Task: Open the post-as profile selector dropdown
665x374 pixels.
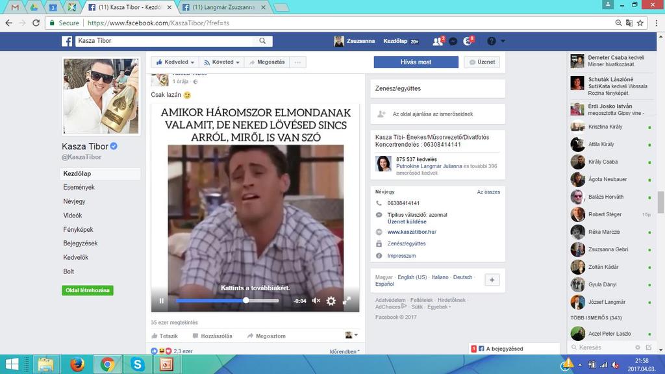Action: (x=351, y=336)
